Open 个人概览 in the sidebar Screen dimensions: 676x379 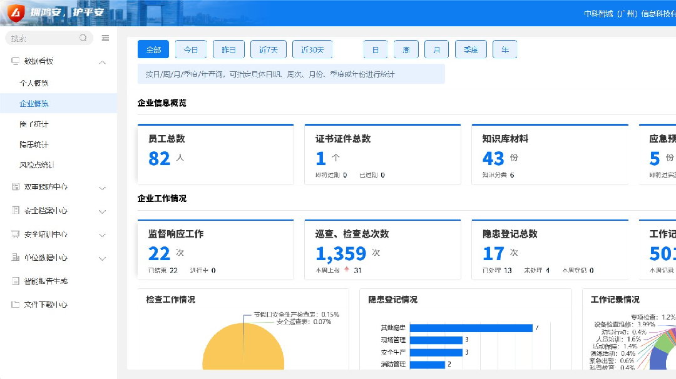click(x=34, y=83)
